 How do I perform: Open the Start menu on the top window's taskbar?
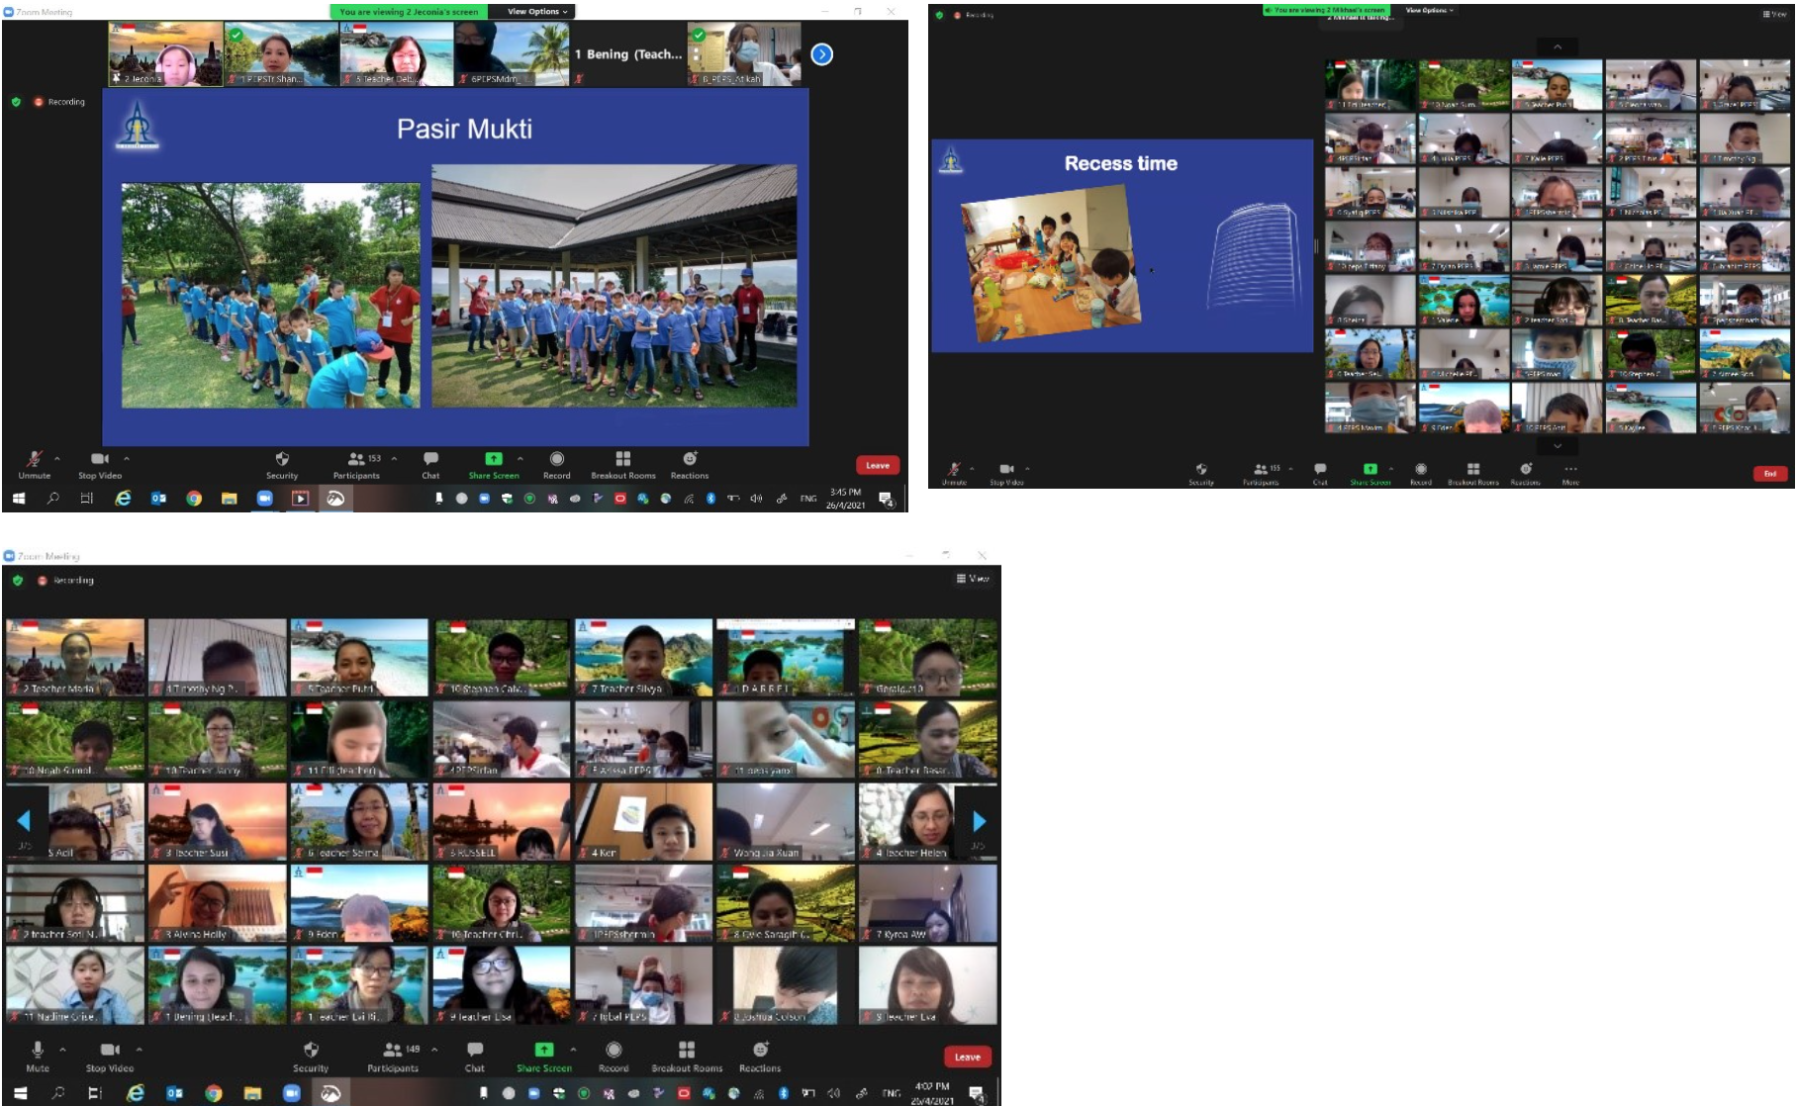click(x=18, y=499)
